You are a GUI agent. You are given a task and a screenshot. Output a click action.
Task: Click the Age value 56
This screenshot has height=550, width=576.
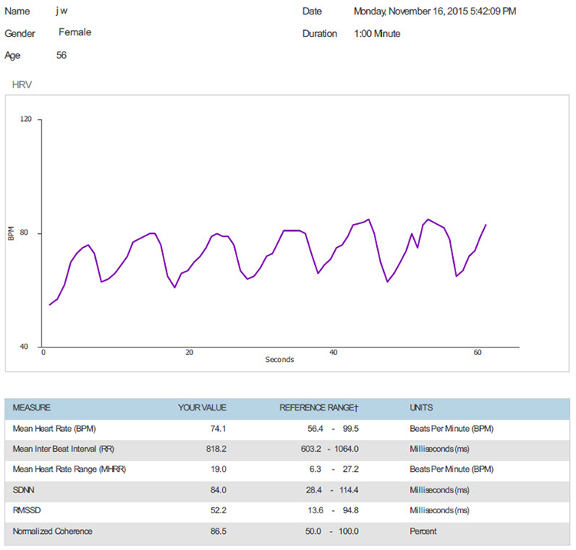coord(61,55)
